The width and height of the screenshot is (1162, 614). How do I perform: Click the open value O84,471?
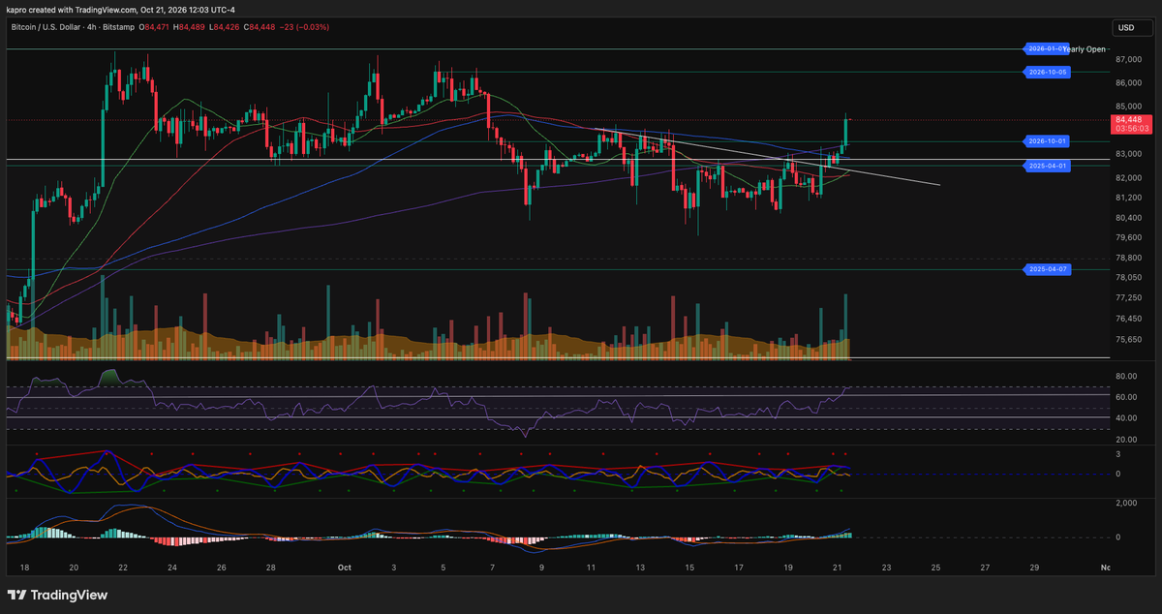[156, 27]
